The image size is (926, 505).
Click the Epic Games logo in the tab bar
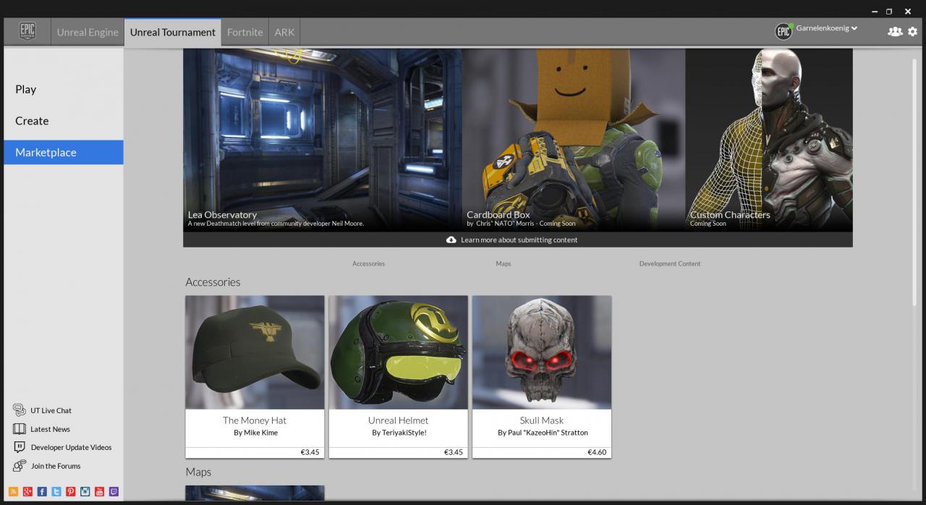[x=27, y=32]
